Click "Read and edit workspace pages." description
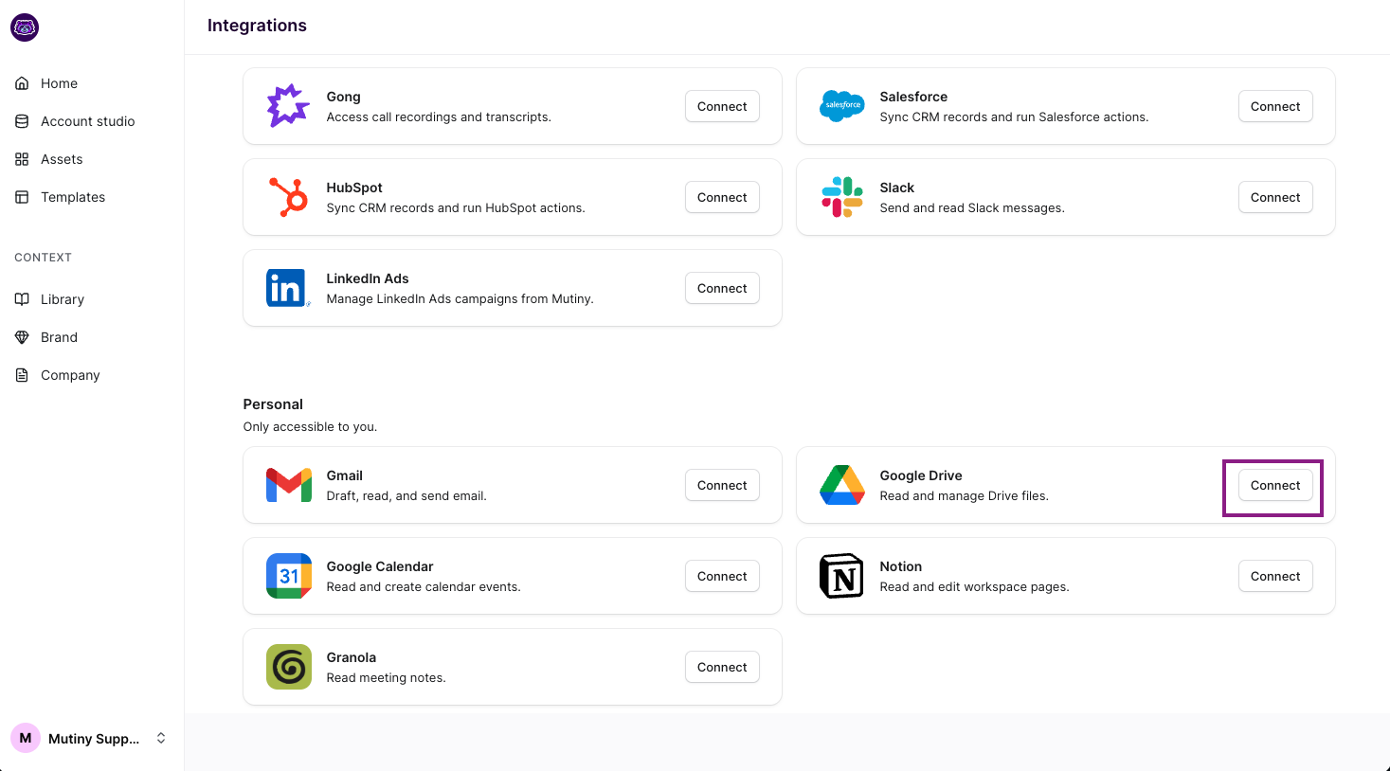Viewport: 1390px width, 771px height. pyautogui.click(x=974, y=587)
